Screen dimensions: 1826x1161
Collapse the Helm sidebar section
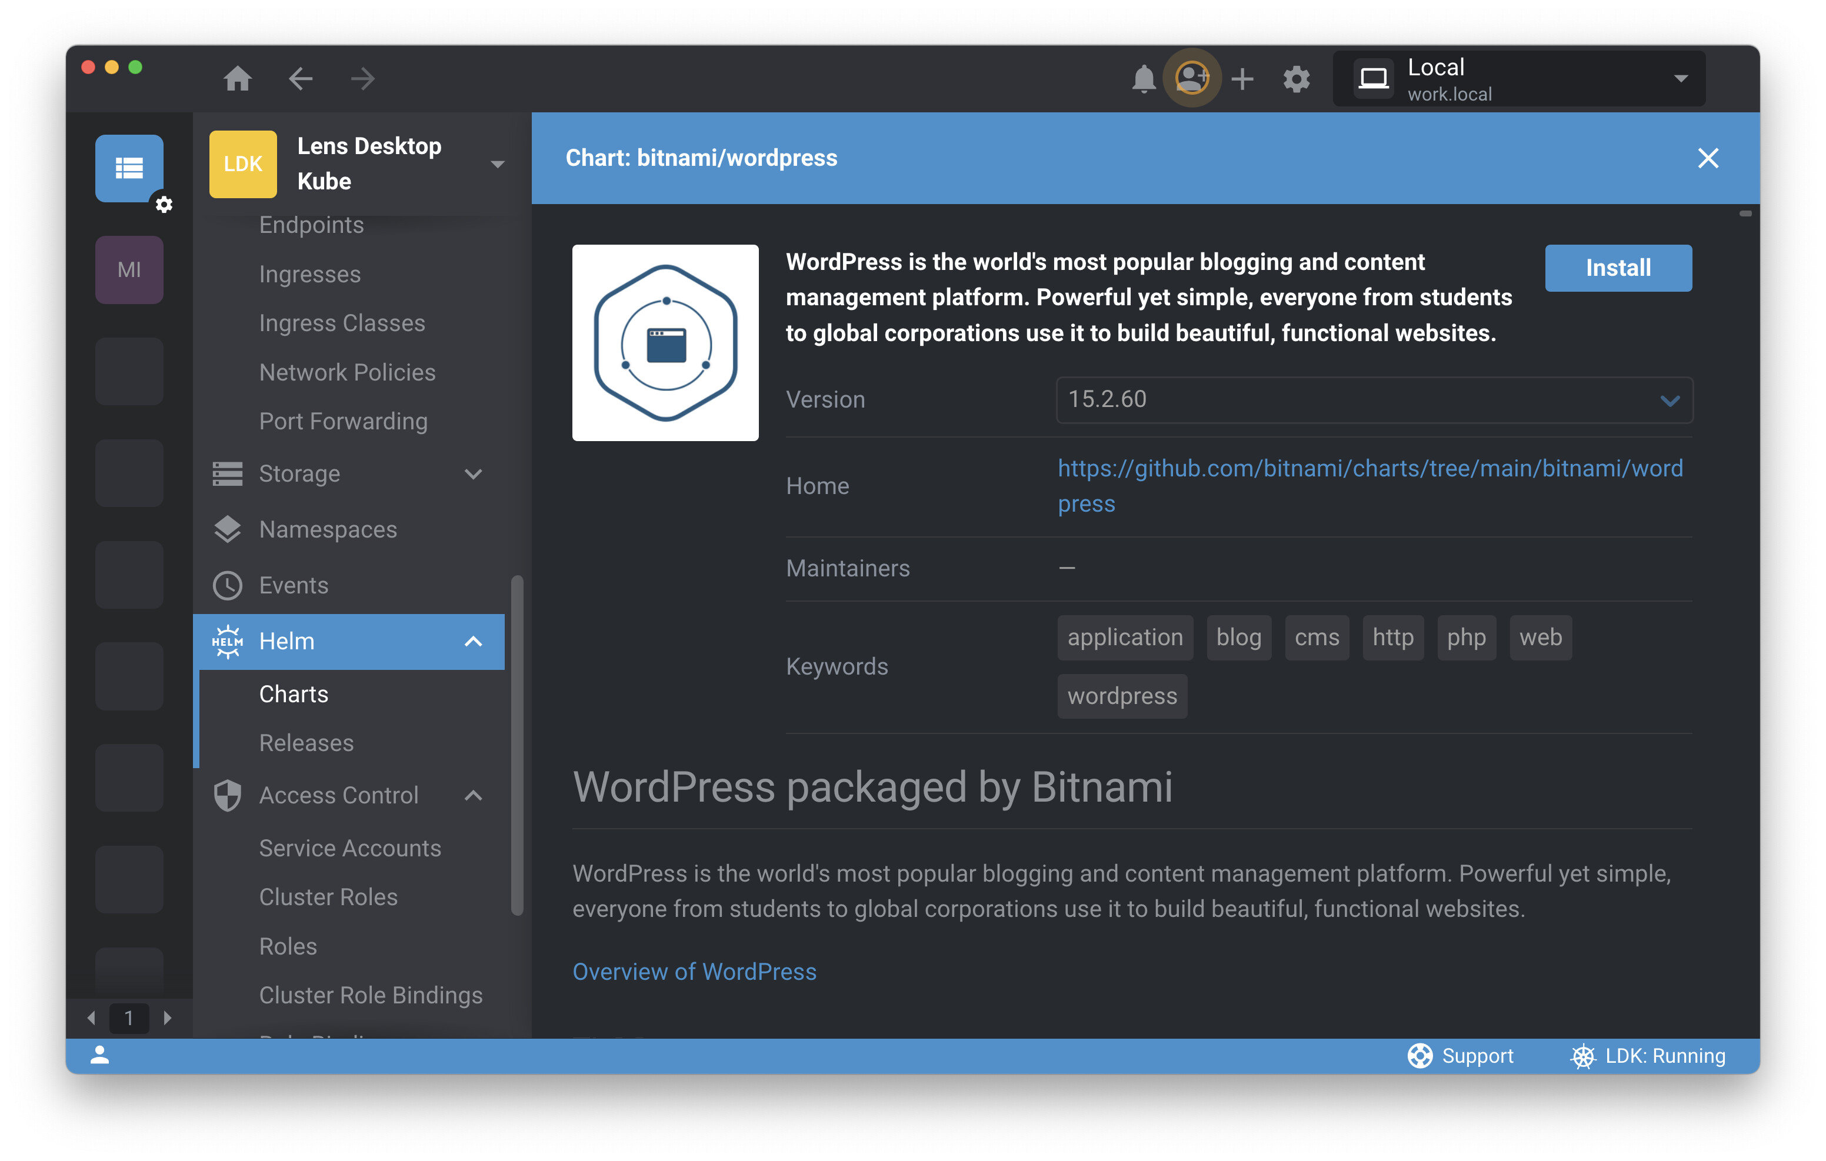[x=472, y=642]
